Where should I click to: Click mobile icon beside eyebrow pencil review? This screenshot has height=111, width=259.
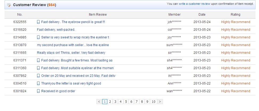pos(38,22)
